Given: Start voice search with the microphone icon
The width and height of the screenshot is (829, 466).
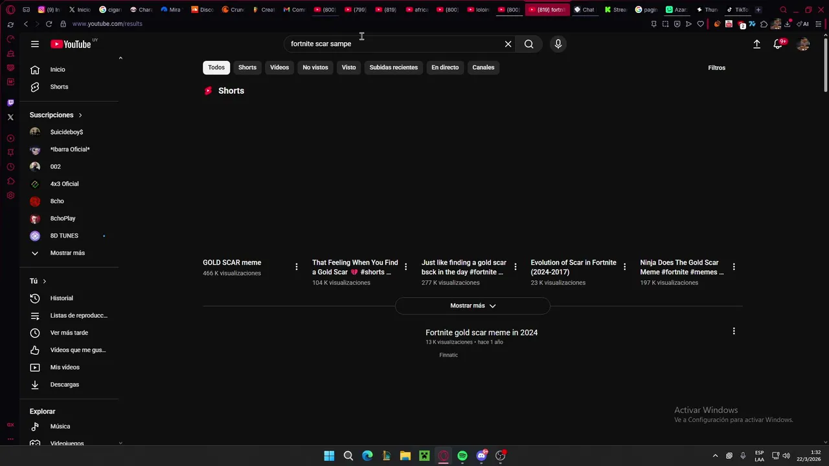Looking at the screenshot, I should [558, 44].
